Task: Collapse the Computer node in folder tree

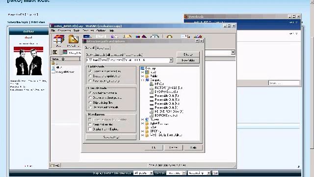Action: (x=142, y=80)
